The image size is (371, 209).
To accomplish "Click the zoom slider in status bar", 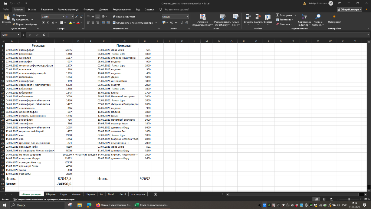I will pos(349,199).
